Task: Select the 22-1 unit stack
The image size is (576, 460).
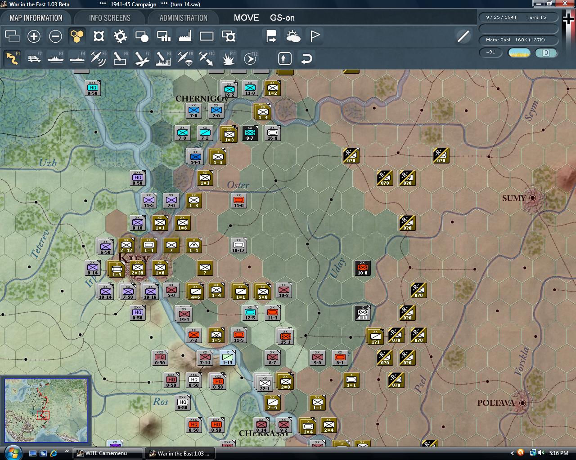Action: [x=264, y=383]
